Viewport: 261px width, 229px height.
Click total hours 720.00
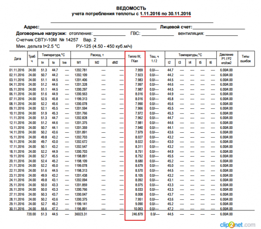pos(31,214)
